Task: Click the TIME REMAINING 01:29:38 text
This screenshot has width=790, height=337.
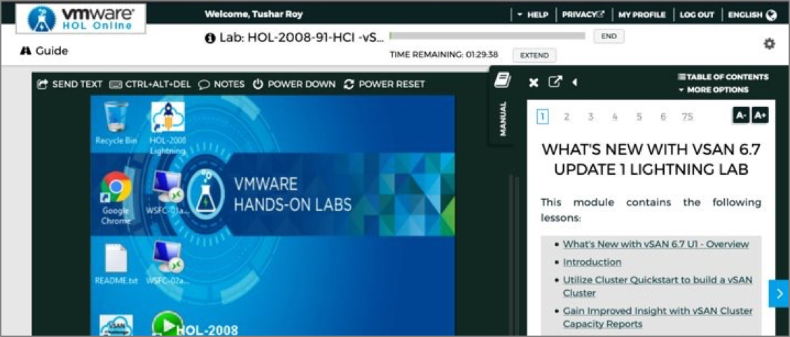Action: tap(444, 55)
